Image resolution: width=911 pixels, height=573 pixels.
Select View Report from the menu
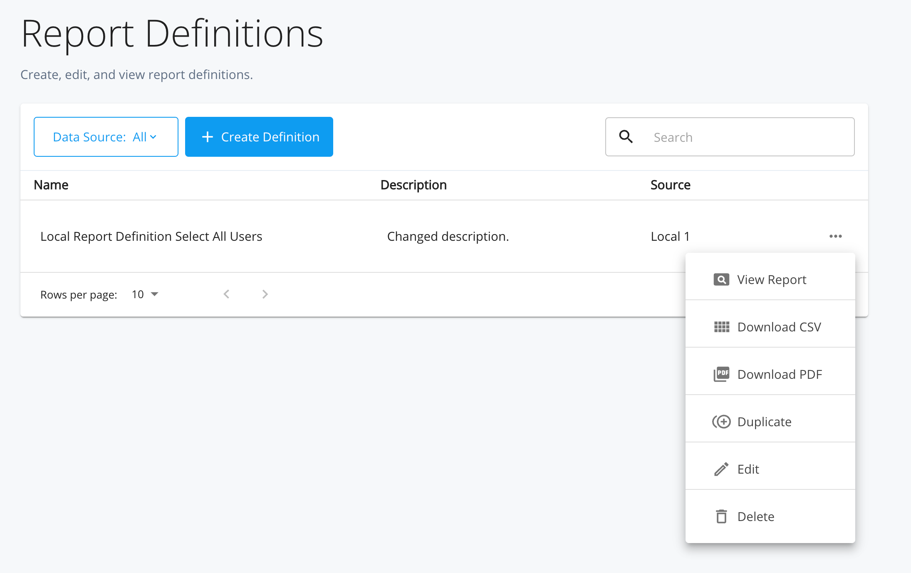click(771, 279)
